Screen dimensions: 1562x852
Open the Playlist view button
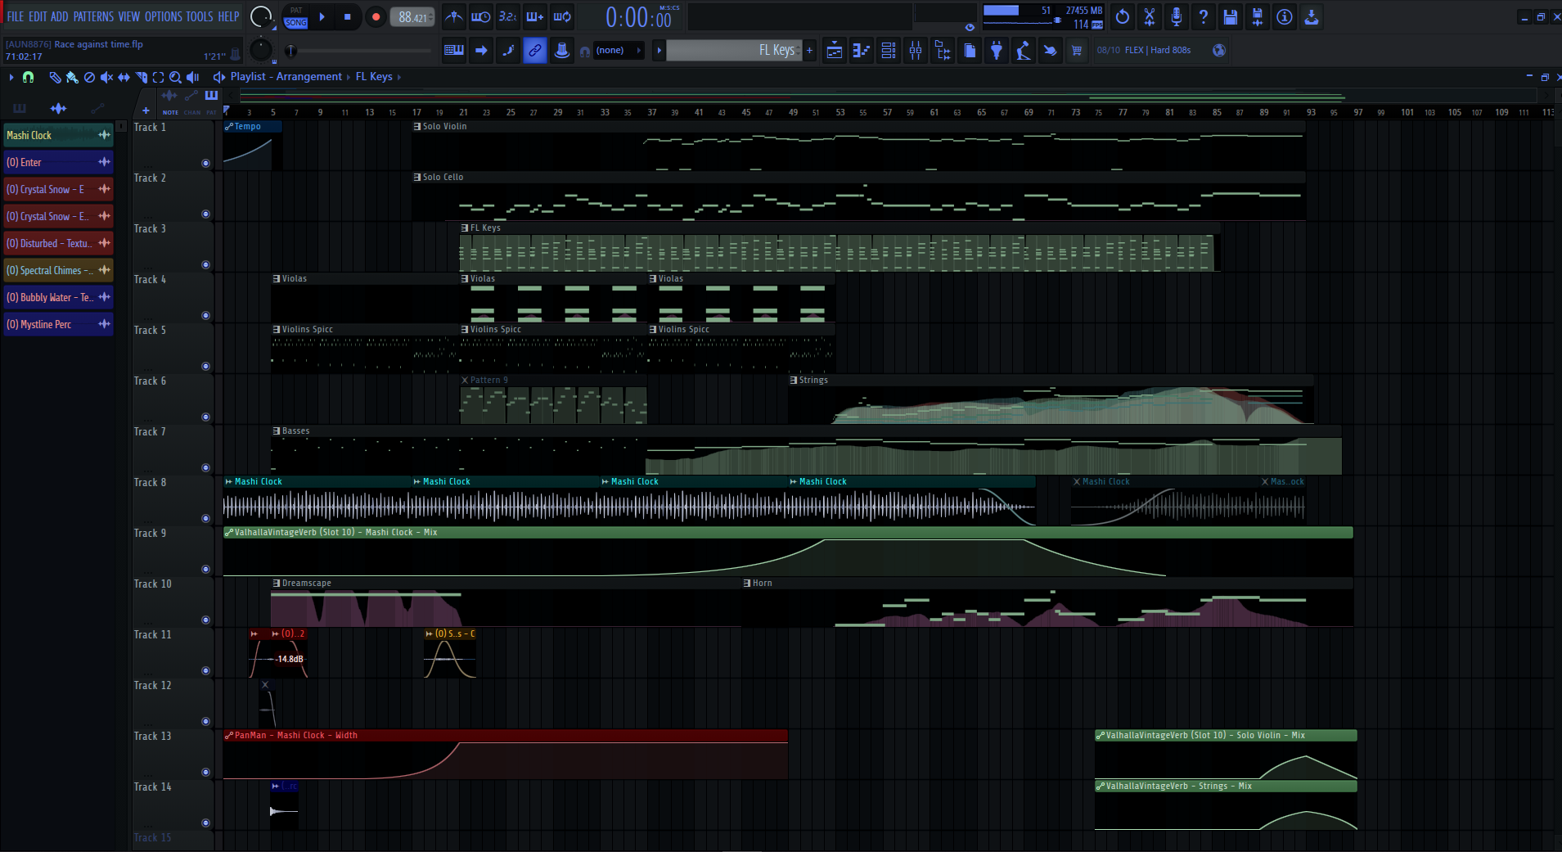pyautogui.click(x=835, y=51)
